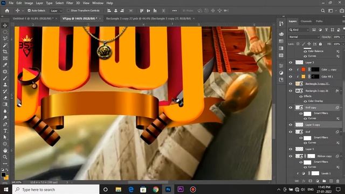
Task: Open Premiere Pro from the taskbar
Action: pos(181,189)
